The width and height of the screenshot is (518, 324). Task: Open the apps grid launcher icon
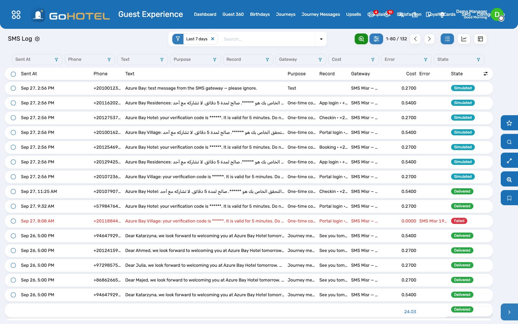[x=16, y=15]
